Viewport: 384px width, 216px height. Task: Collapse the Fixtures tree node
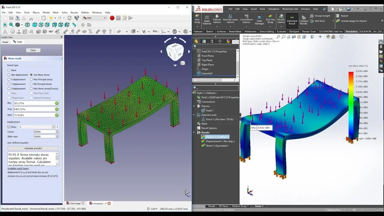coord(194,106)
